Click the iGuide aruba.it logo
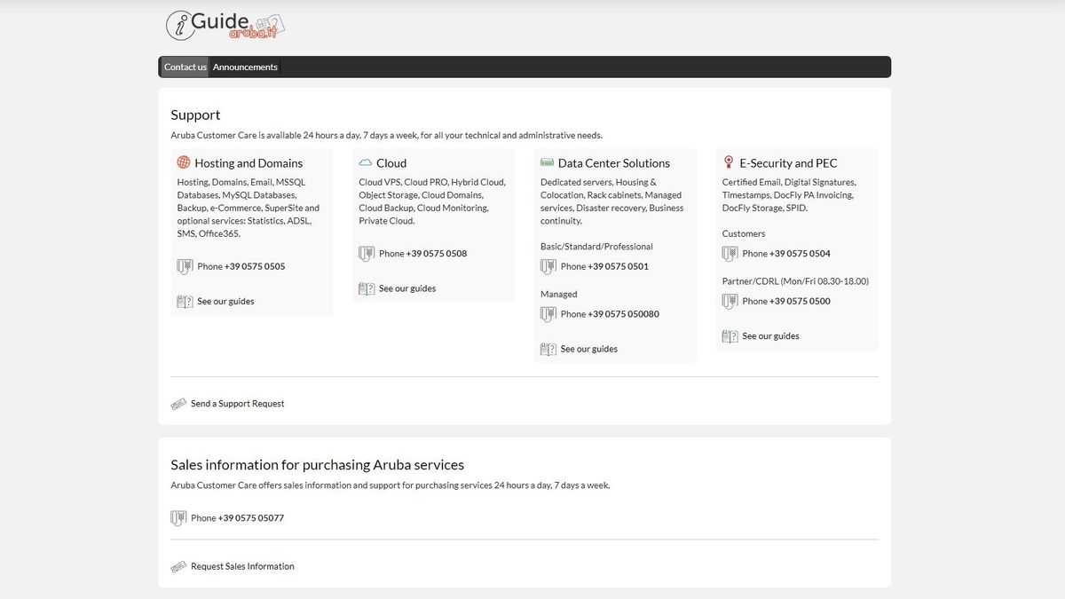The height and width of the screenshot is (599, 1065). tap(225, 25)
